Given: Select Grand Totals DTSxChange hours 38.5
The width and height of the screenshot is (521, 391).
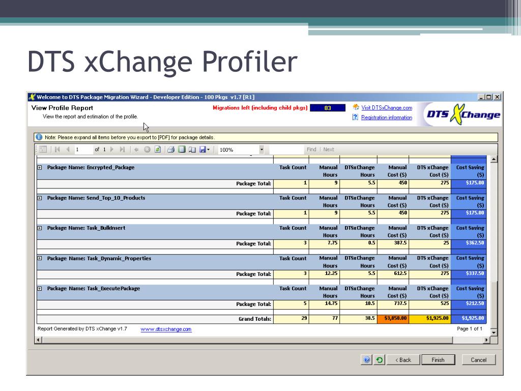Looking at the screenshot, I should 359,319.
